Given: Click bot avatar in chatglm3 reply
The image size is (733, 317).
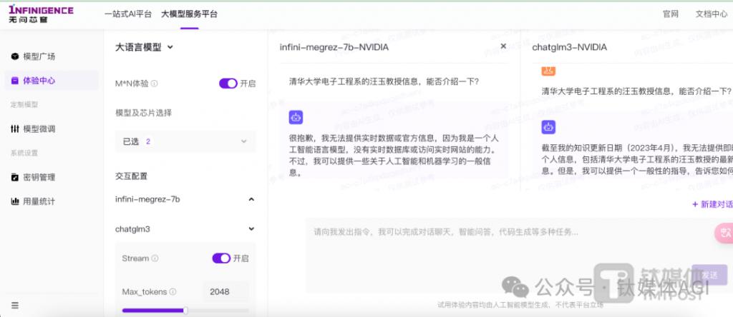Looking at the screenshot, I should point(549,127).
